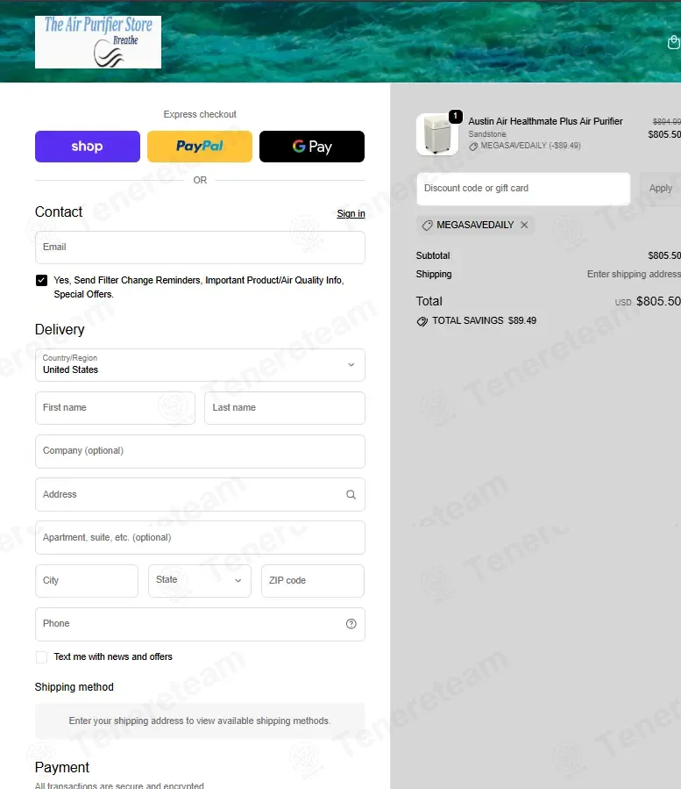681x789 pixels.
Task: Click the Company (optional) field
Action: pyautogui.click(x=200, y=451)
